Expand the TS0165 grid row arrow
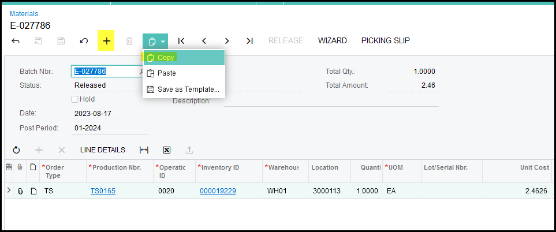Screen dimensions: 556x232 click(9, 190)
